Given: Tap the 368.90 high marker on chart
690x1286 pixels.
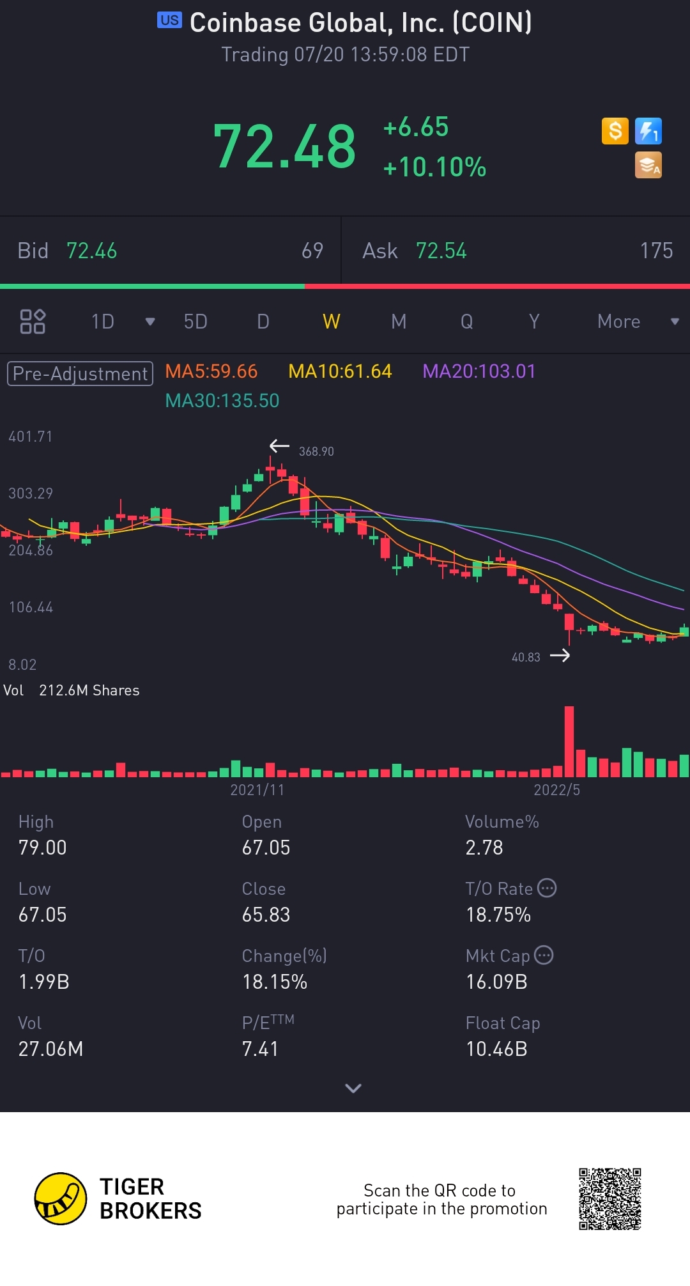Looking at the screenshot, I should pos(316,451).
